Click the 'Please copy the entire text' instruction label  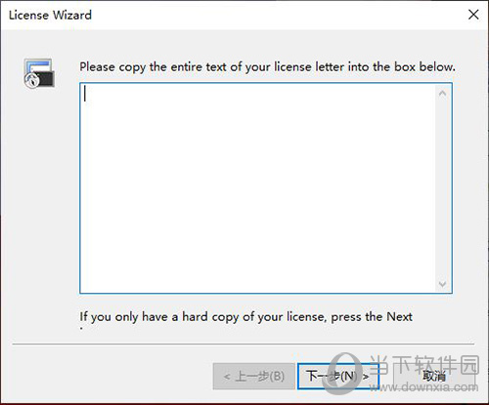pyautogui.click(x=267, y=67)
